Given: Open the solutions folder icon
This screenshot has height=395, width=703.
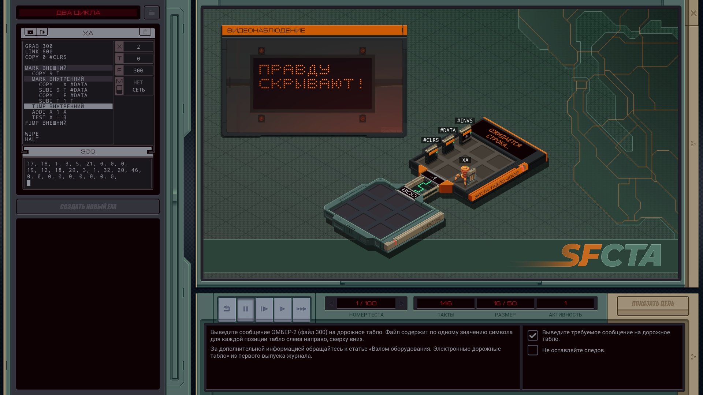Looking at the screenshot, I should coord(152,13).
